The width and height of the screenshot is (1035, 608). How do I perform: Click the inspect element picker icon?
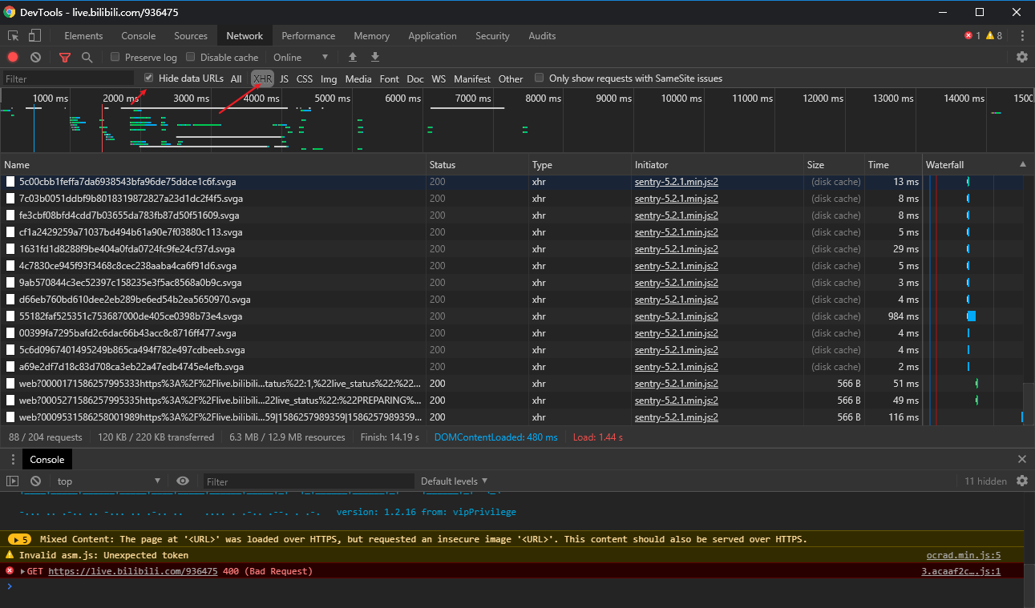point(13,36)
